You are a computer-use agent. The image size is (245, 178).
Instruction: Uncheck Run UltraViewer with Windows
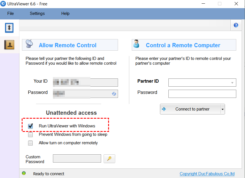click(30, 126)
